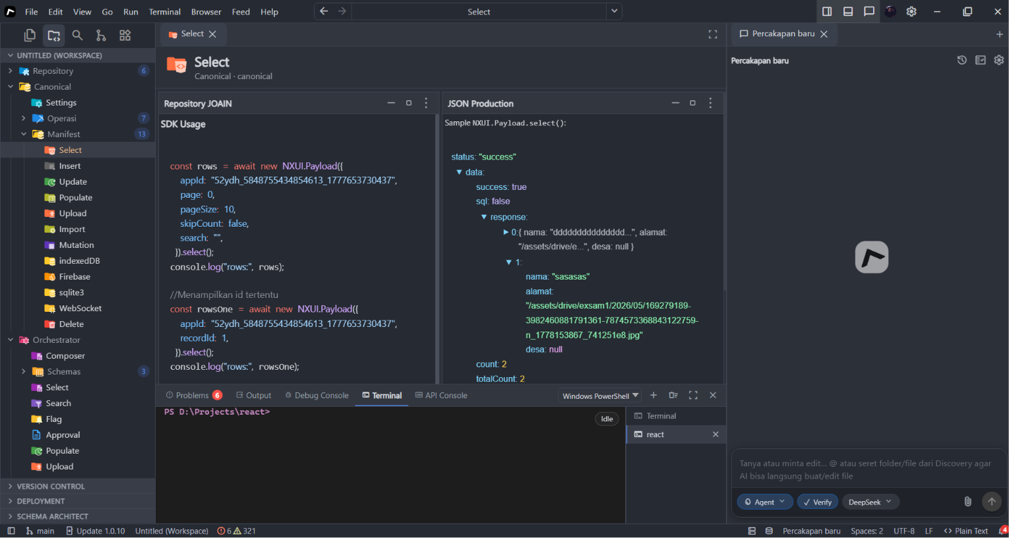Attach a file with paperclip icon

(x=967, y=501)
